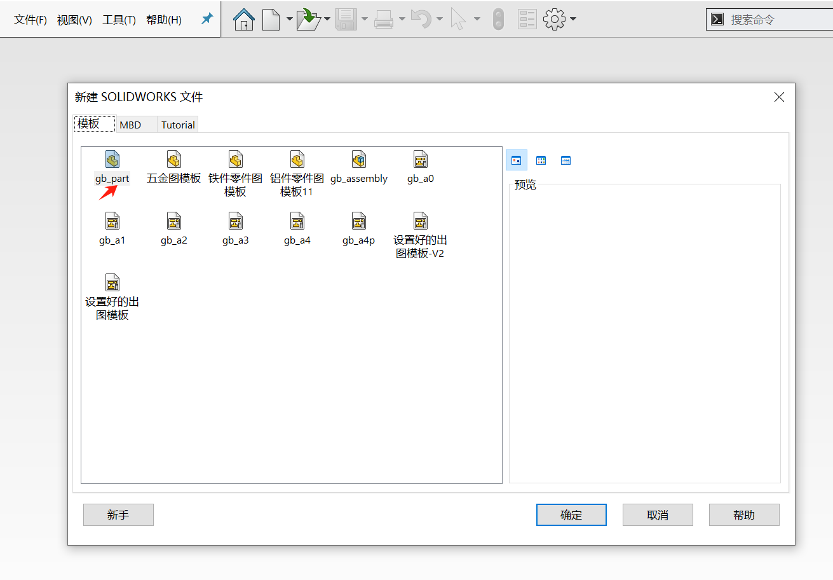Click the 新手 button
Image resolution: width=833 pixels, height=580 pixels.
point(118,514)
